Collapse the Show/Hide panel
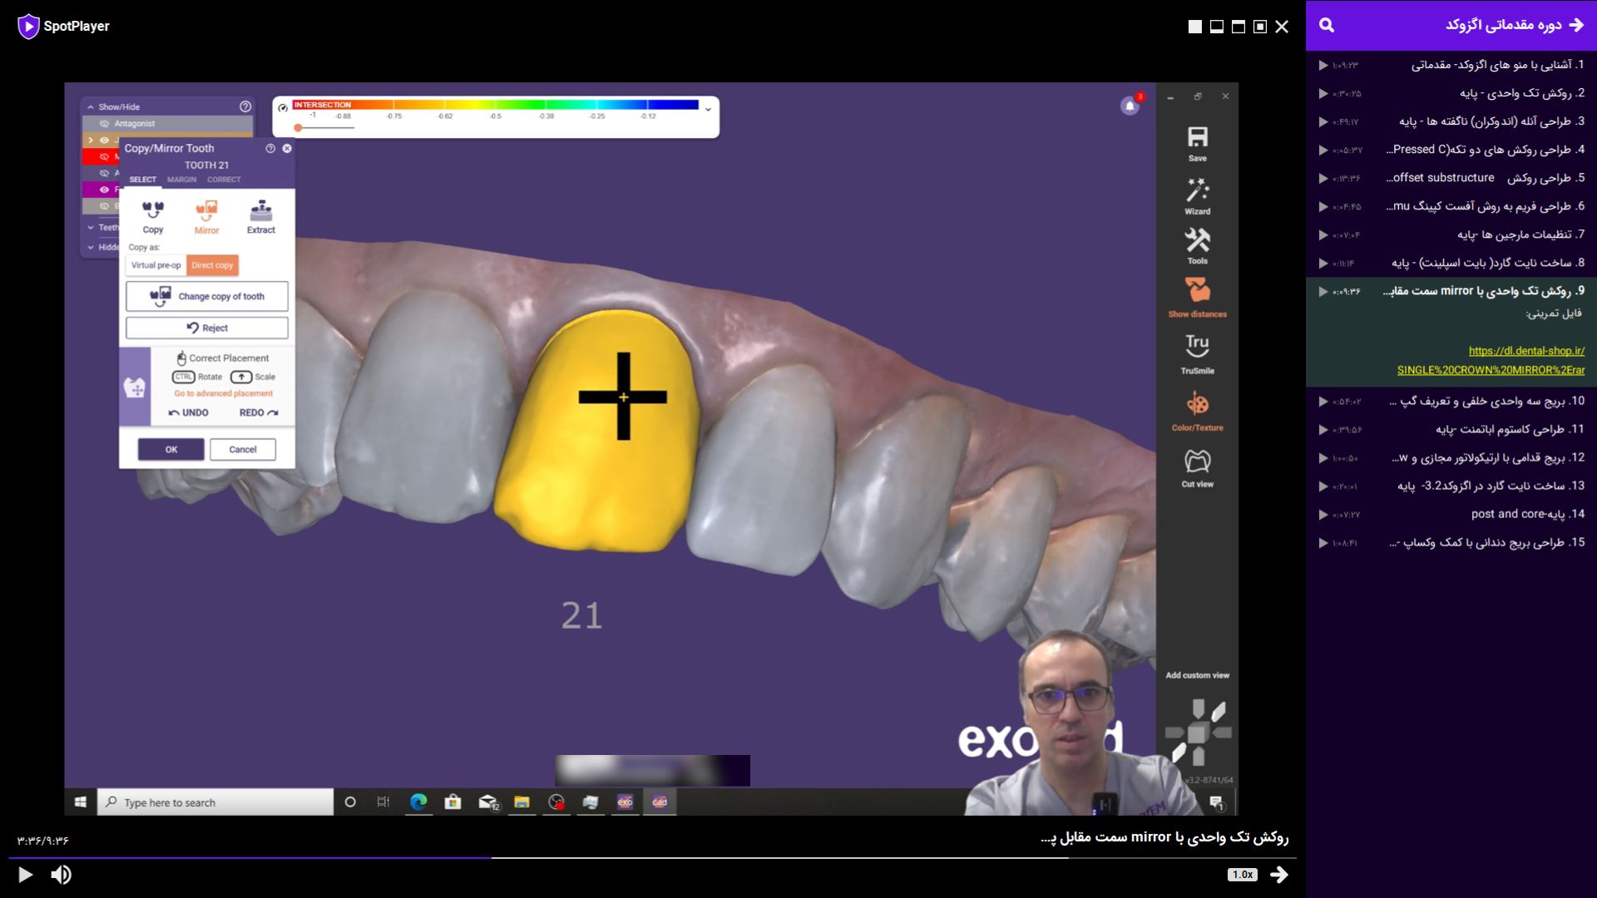The height and width of the screenshot is (898, 1597). coord(91,106)
